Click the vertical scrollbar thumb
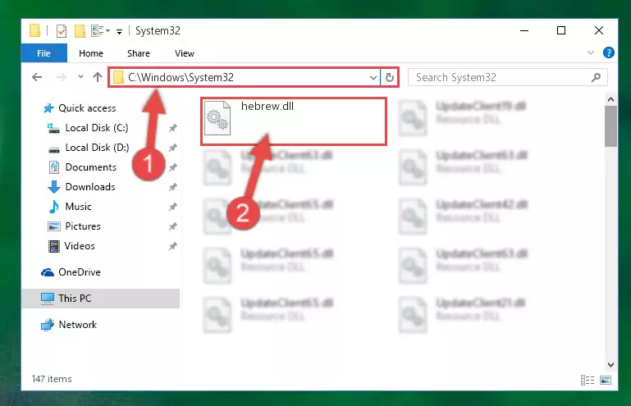The width and height of the screenshot is (631, 406). (x=610, y=126)
